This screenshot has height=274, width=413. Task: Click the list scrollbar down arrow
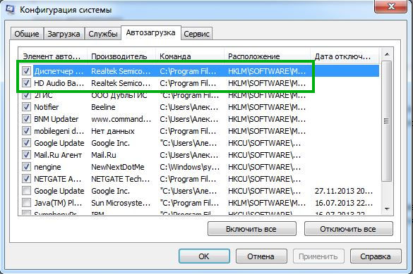point(387,209)
